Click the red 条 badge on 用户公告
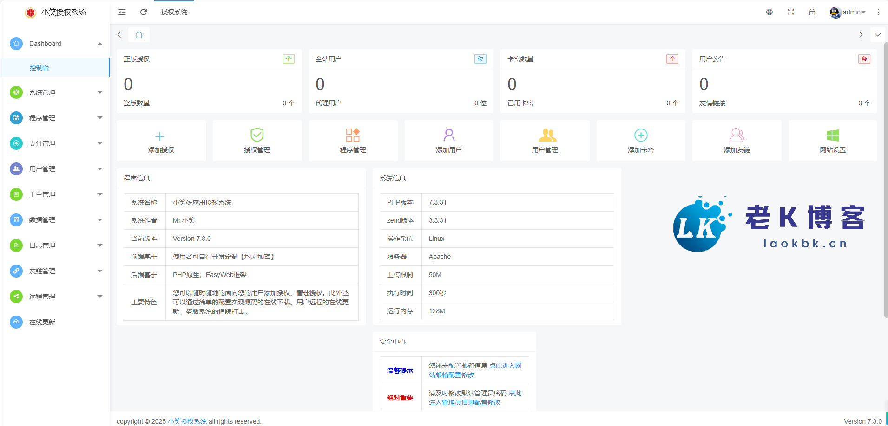Viewport: 888px width, 426px height. pyautogui.click(x=864, y=59)
